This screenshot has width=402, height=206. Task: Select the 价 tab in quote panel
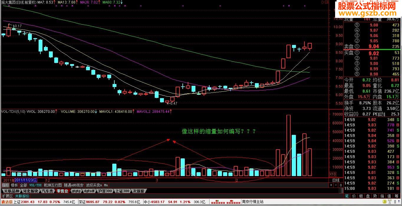click(x=354, y=196)
